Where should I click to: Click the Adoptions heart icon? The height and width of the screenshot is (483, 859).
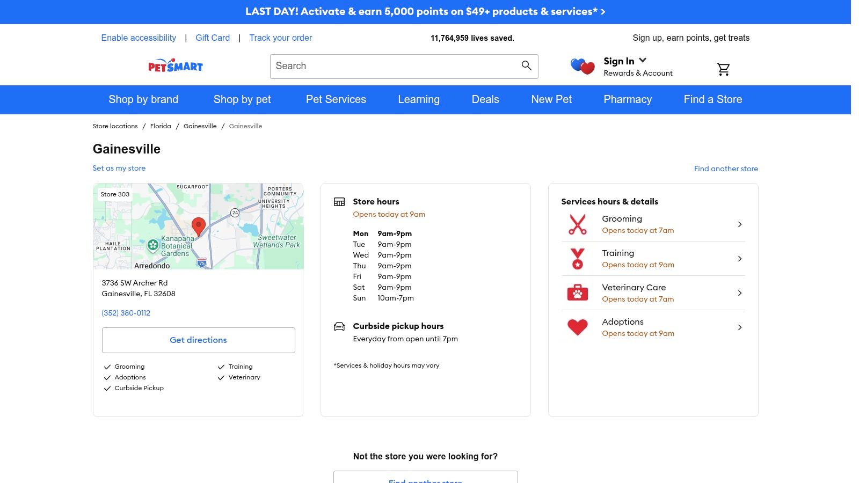click(578, 327)
